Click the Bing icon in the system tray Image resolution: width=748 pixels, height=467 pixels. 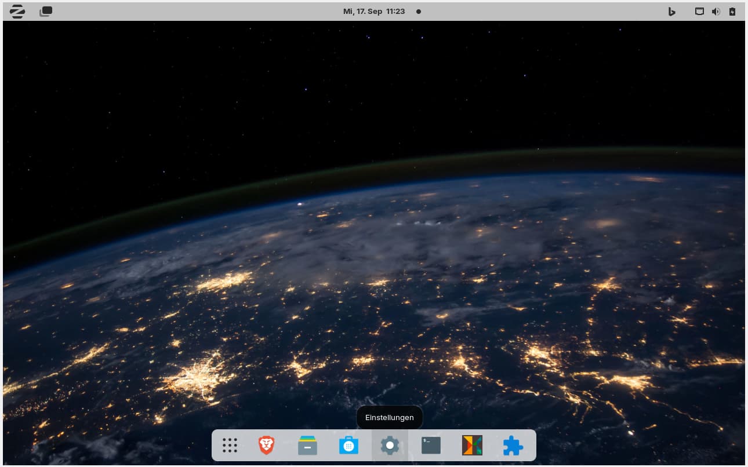pyautogui.click(x=671, y=12)
